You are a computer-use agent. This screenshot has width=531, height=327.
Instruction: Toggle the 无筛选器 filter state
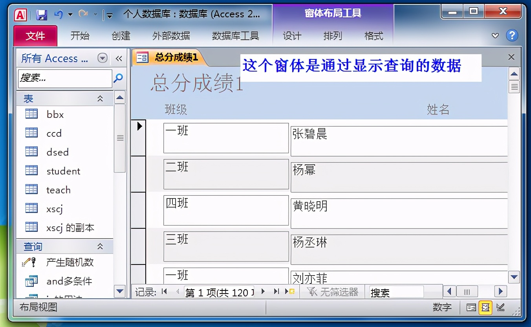tap(331, 291)
